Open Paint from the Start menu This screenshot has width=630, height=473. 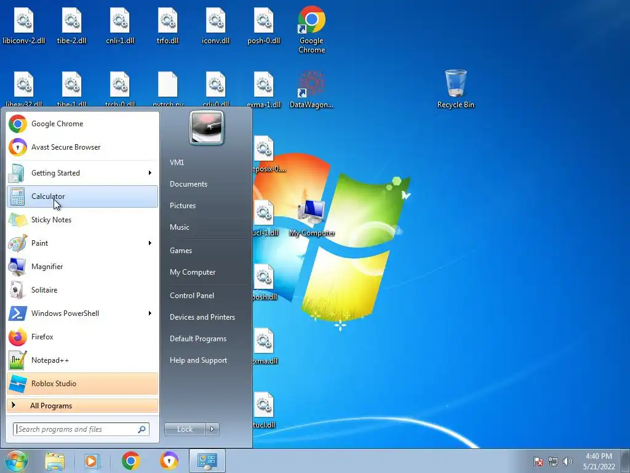82,243
